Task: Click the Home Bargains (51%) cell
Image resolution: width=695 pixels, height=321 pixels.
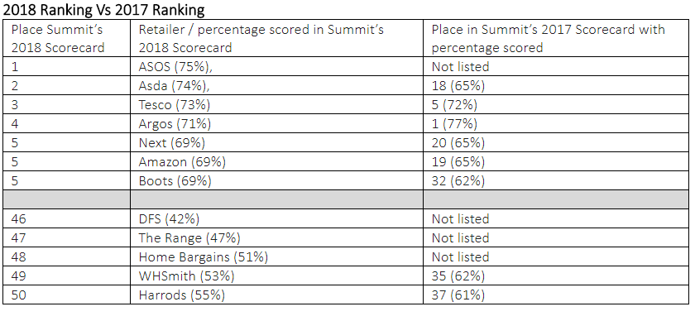Action: point(276,256)
